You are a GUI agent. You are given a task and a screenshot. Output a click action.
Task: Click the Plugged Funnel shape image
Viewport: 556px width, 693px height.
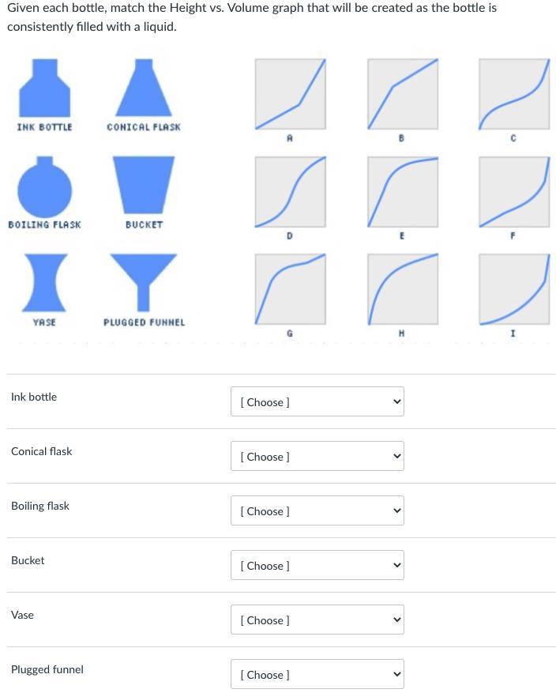click(144, 282)
